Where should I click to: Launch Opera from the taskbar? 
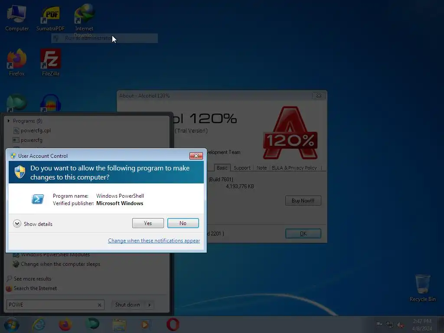[173, 324]
